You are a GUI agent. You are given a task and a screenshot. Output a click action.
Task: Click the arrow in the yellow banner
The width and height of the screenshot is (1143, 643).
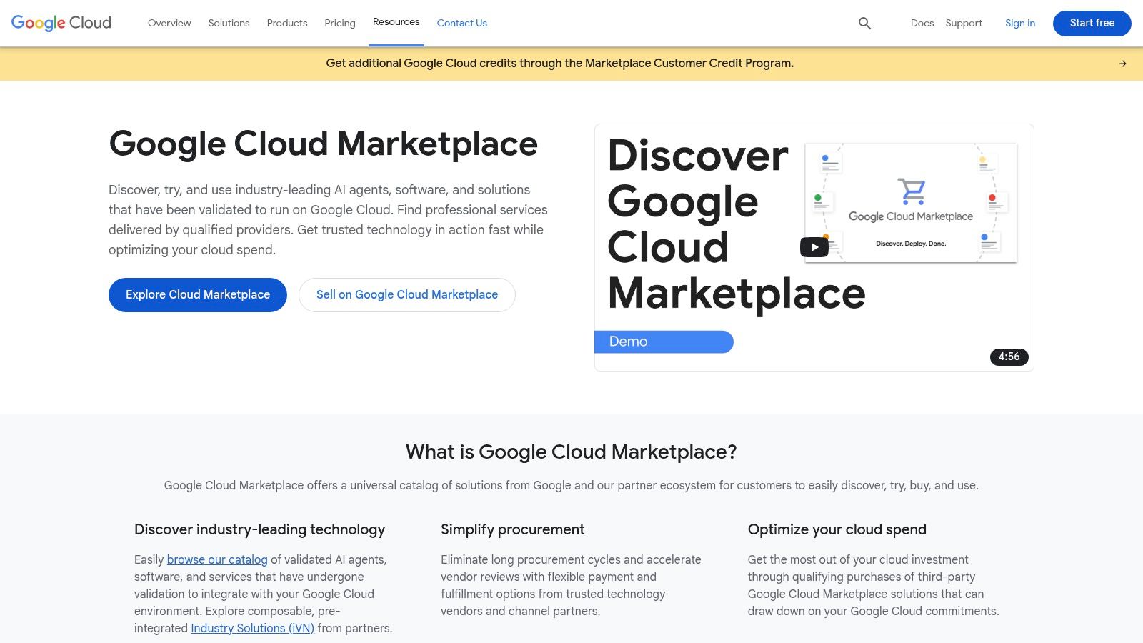1123,63
